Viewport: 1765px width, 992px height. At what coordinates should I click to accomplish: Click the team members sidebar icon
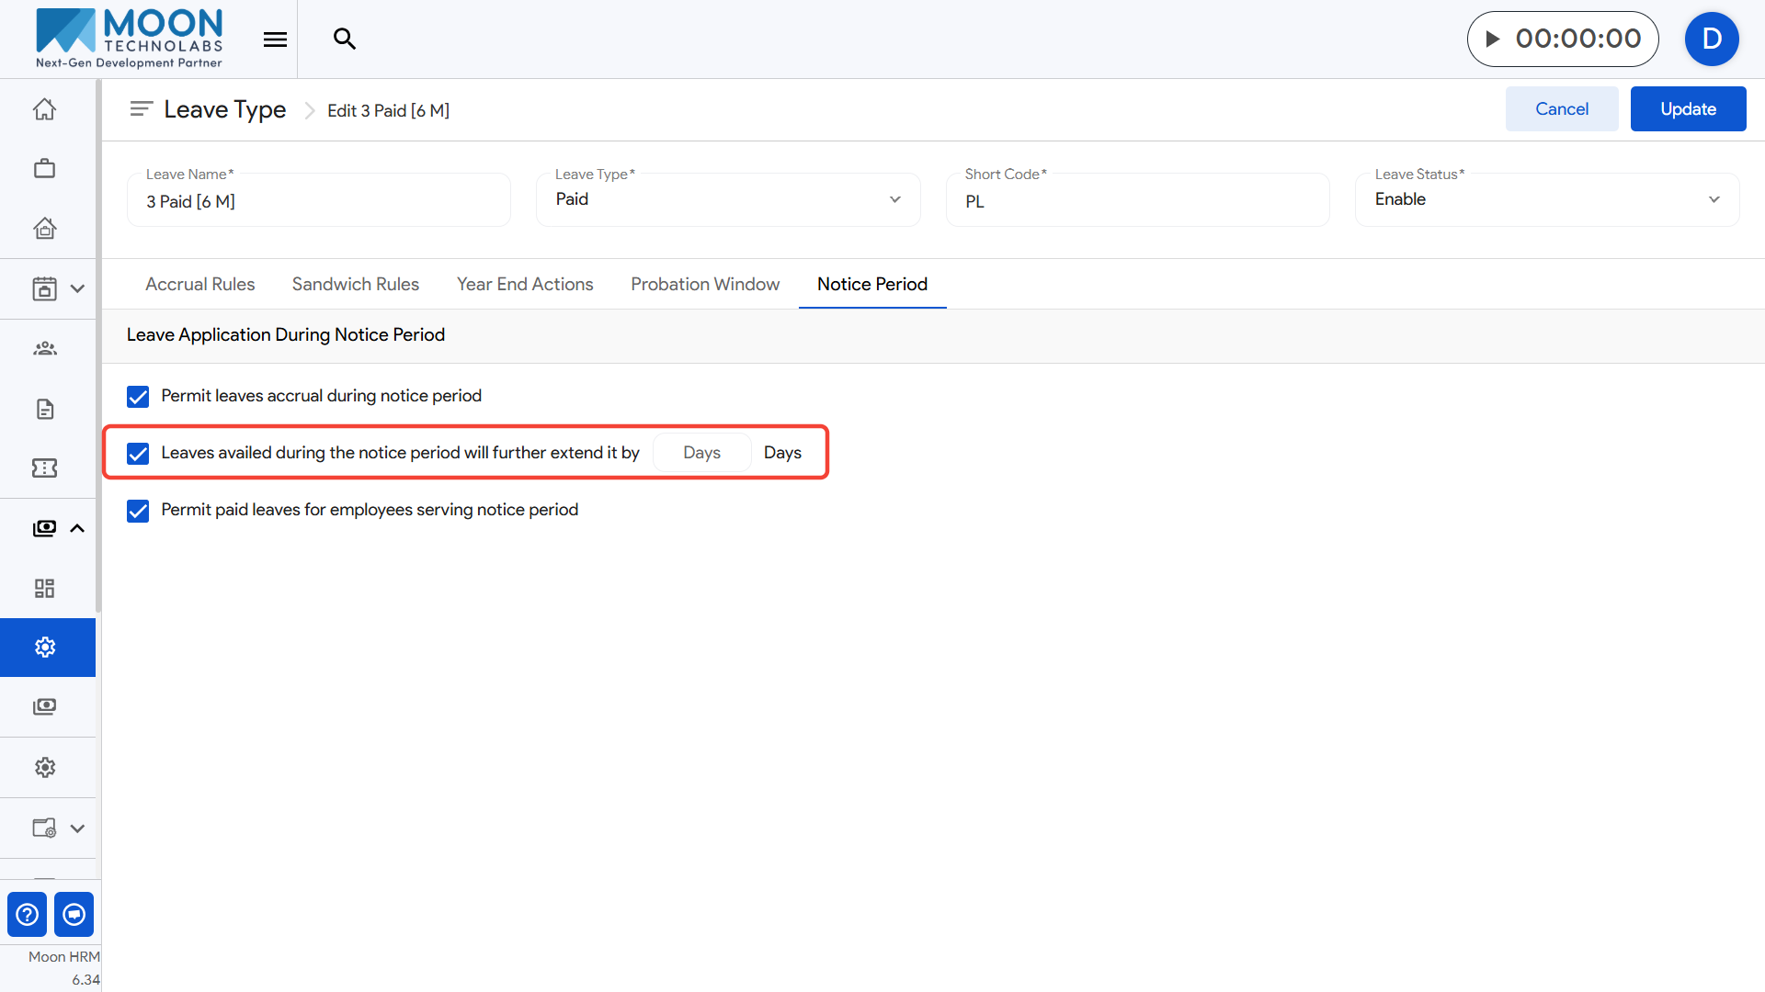[44, 348]
